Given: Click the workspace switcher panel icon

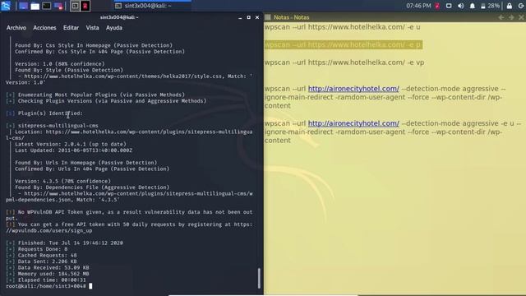Looking at the screenshot, I should point(58,6).
